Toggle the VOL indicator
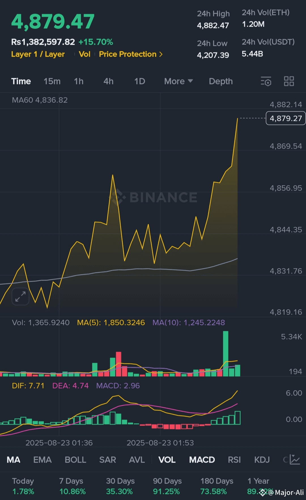The image size is (306, 500). [167, 460]
